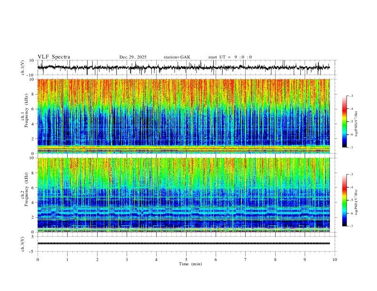This screenshot has height=291, width=377.
Task: Click the ch.3 flat voltage trace
Action: tap(184, 243)
